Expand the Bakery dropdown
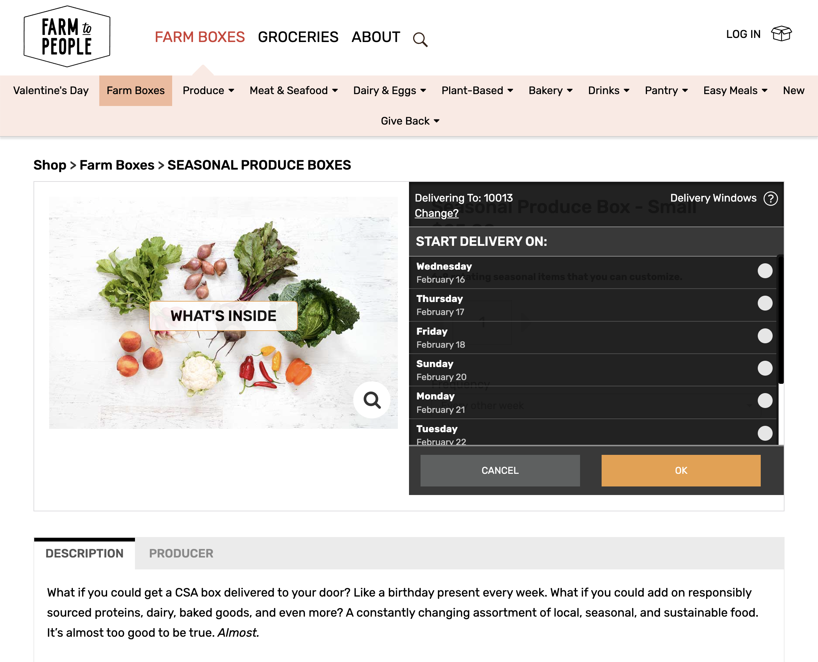 pos(550,91)
